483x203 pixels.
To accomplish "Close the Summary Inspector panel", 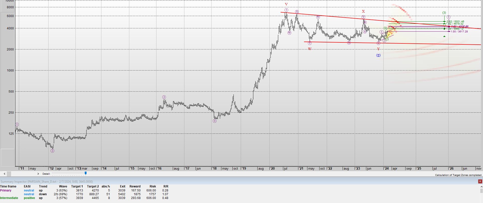I will tap(480, 181).
